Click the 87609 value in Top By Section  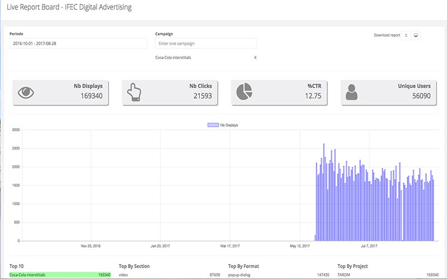click(x=215, y=275)
